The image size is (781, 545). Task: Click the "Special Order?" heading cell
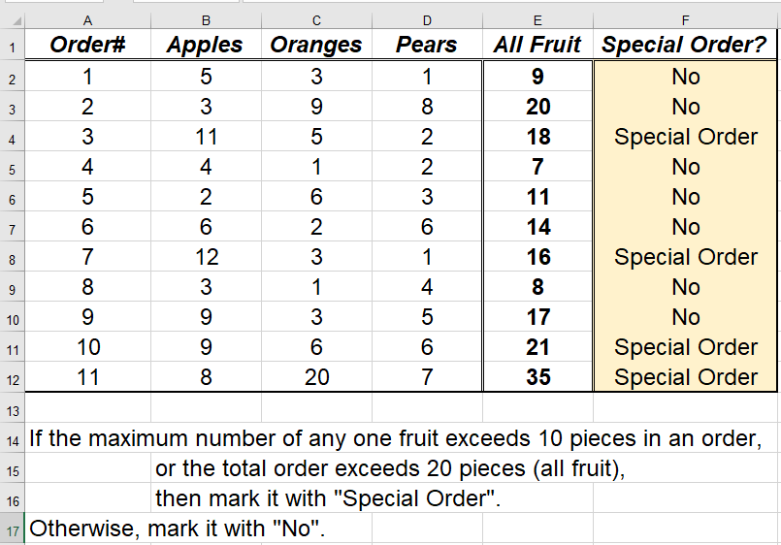[686, 45]
